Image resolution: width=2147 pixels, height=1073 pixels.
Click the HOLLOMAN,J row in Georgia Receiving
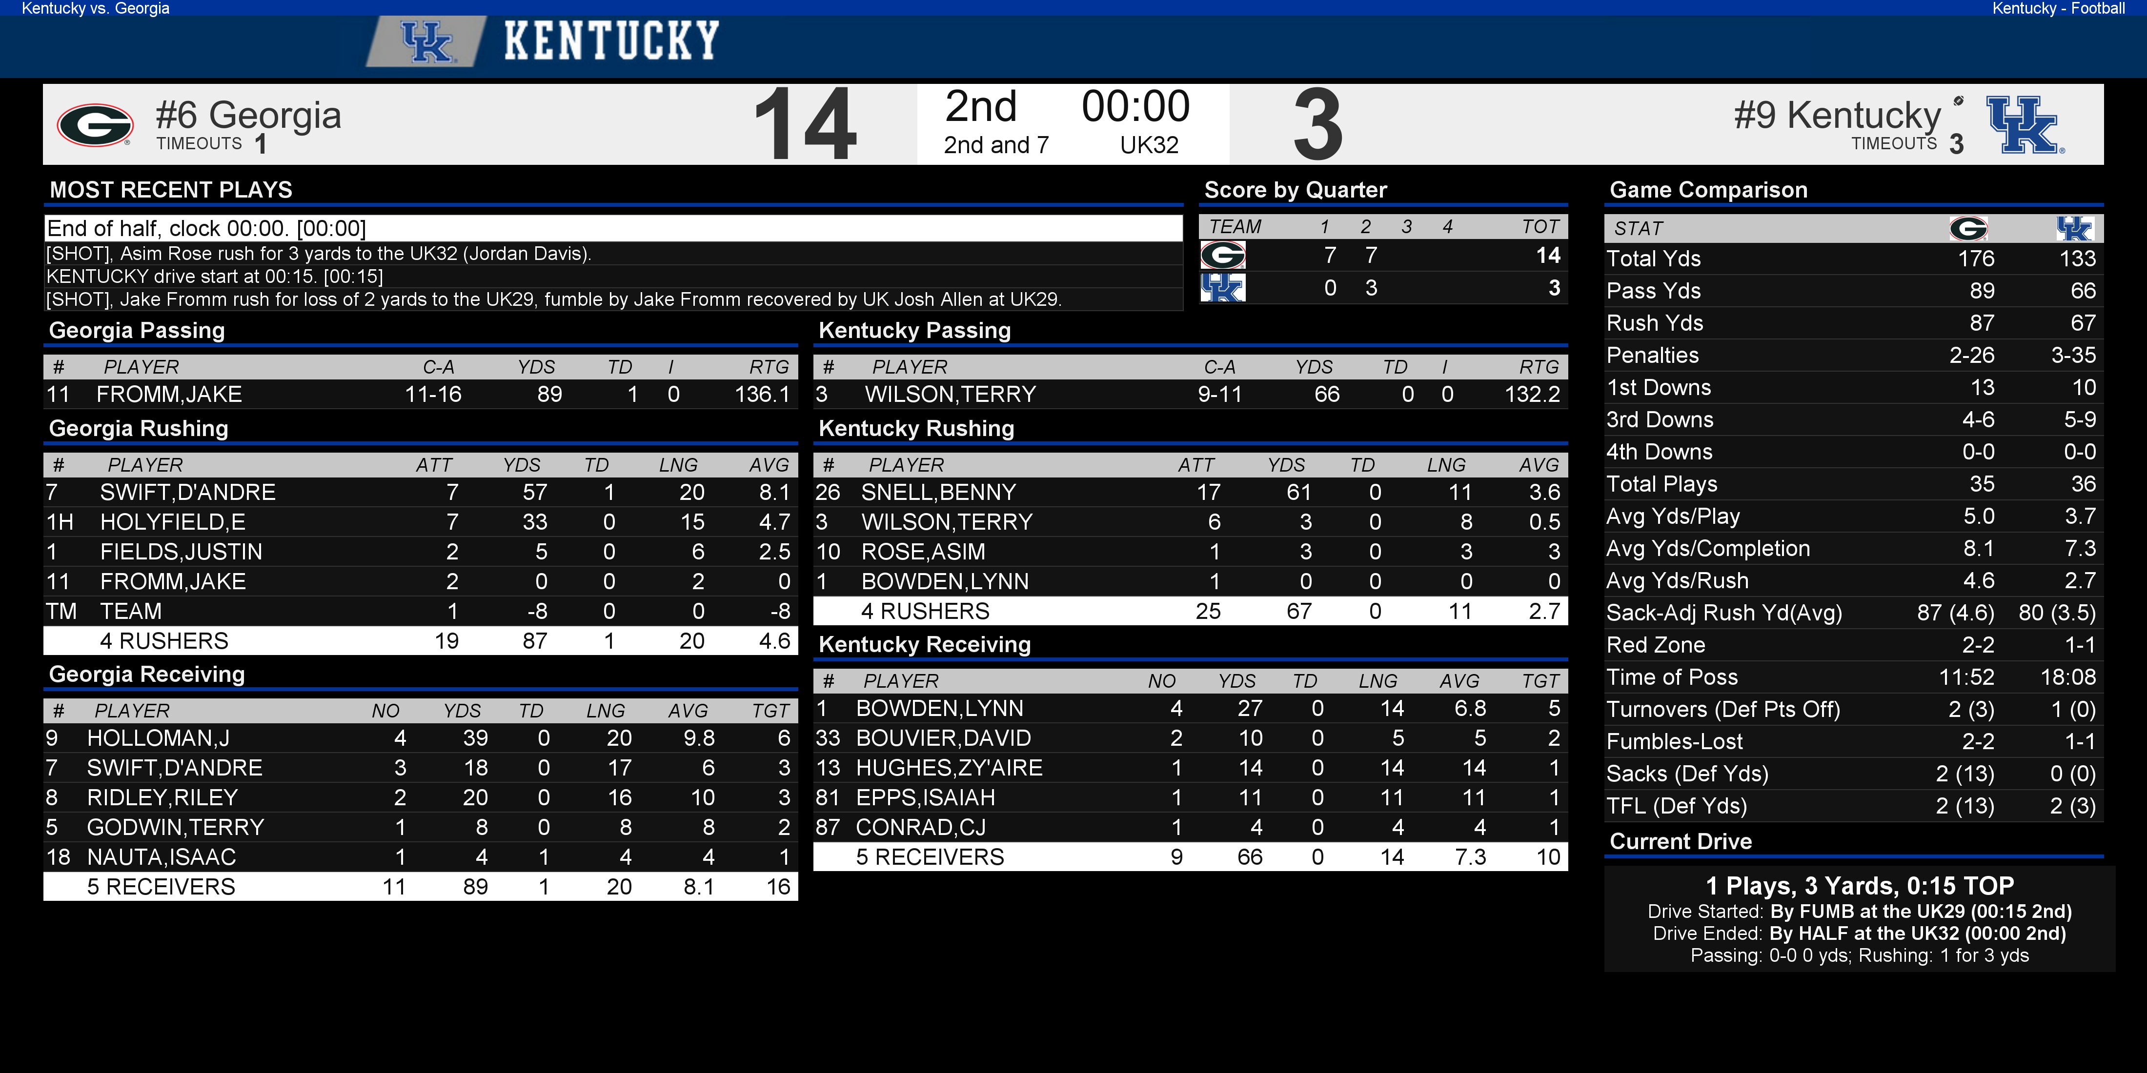[x=421, y=738]
